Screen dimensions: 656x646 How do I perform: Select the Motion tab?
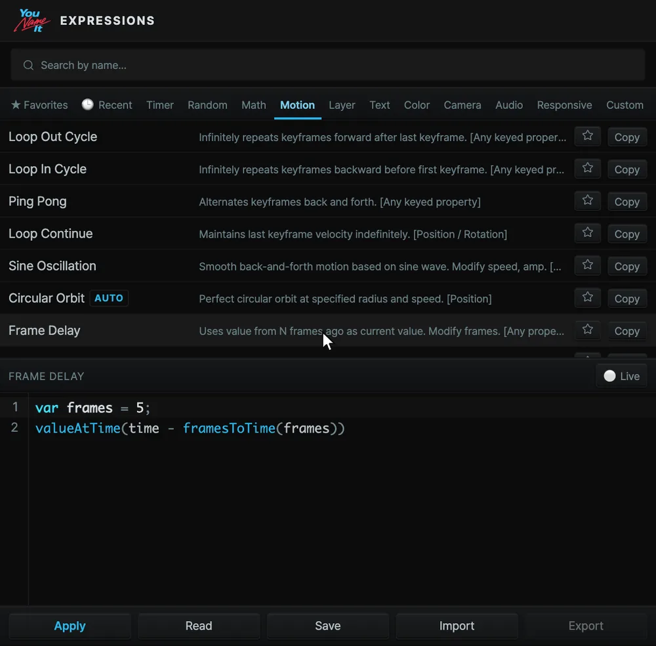[297, 104]
